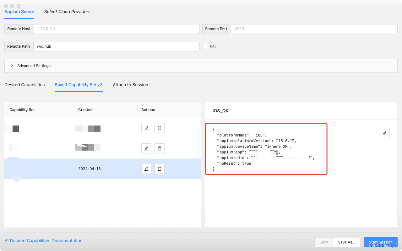This screenshot has width=402, height=251.
Task: Switch to Desired Capabilities tab
Action: click(x=24, y=85)
